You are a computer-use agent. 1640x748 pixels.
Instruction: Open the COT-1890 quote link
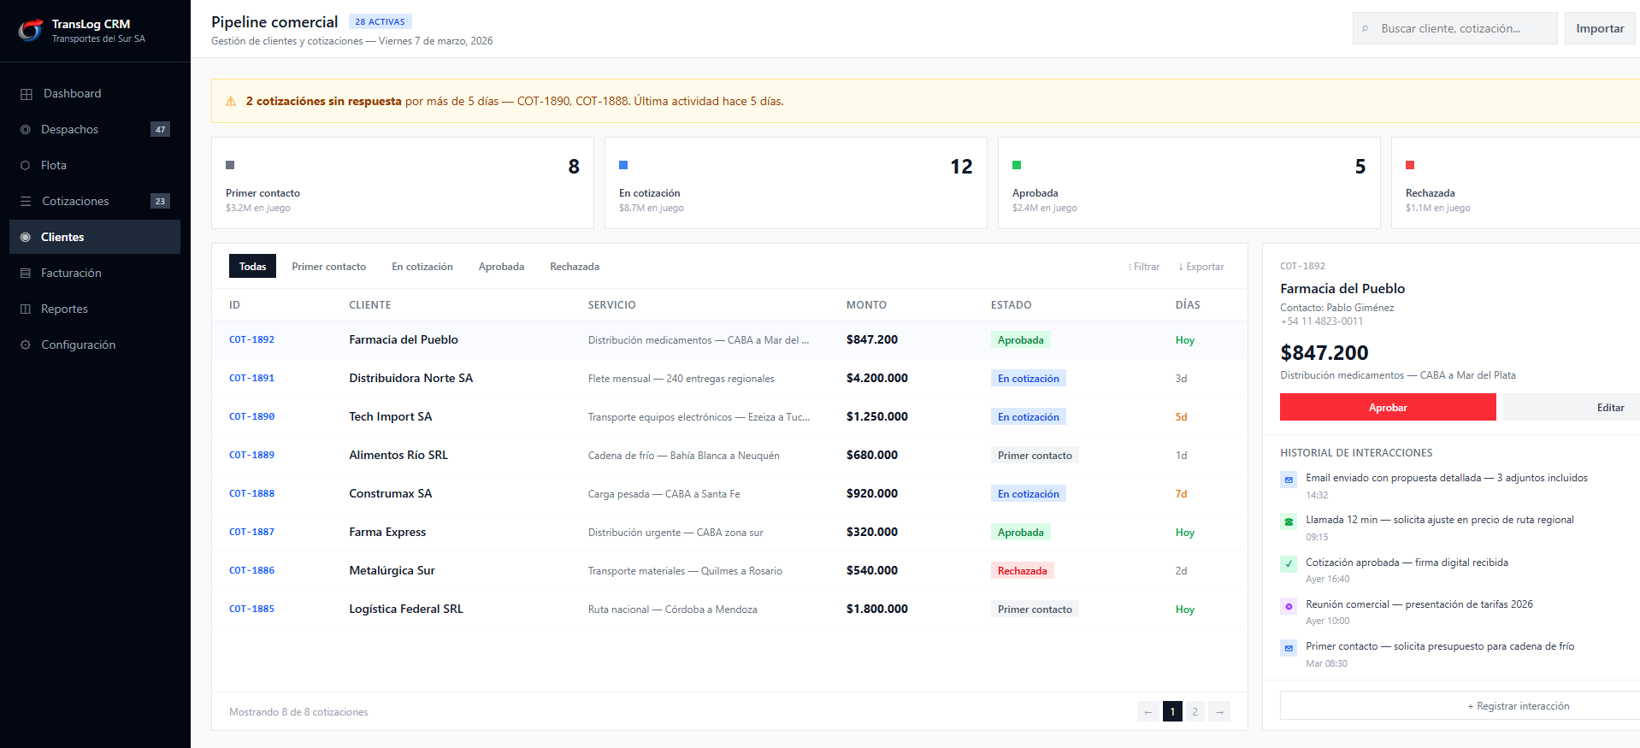[x=251, y=417]
